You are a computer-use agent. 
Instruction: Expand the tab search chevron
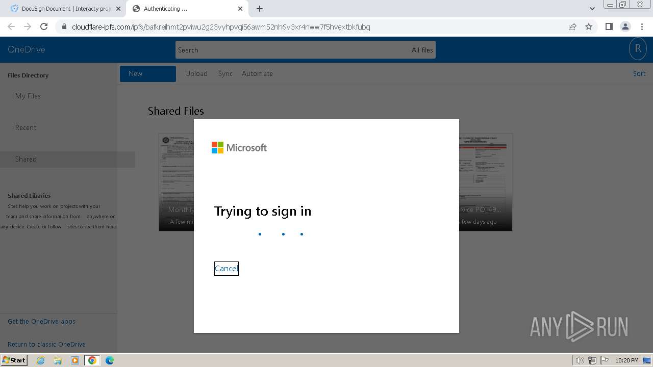[592, 9]
